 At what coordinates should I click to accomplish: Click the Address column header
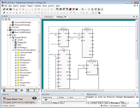click(63, 97)
